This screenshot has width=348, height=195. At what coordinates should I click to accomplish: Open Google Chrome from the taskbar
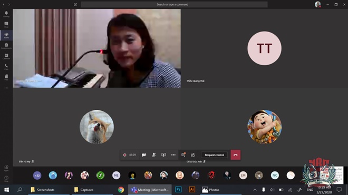click(x=121, y=190)
